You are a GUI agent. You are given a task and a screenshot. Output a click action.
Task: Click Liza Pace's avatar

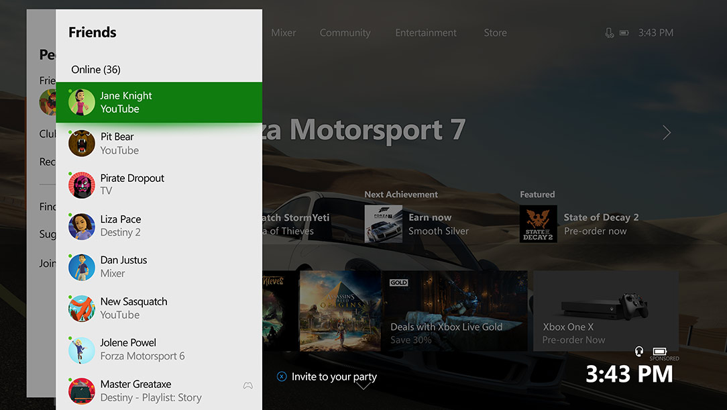coord(82,226)
